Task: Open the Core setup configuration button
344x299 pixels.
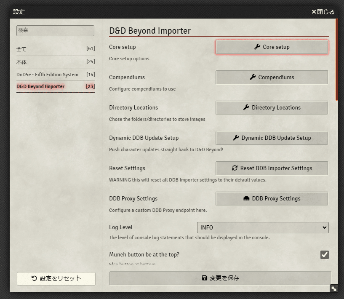Action: (x=272, y=47)
